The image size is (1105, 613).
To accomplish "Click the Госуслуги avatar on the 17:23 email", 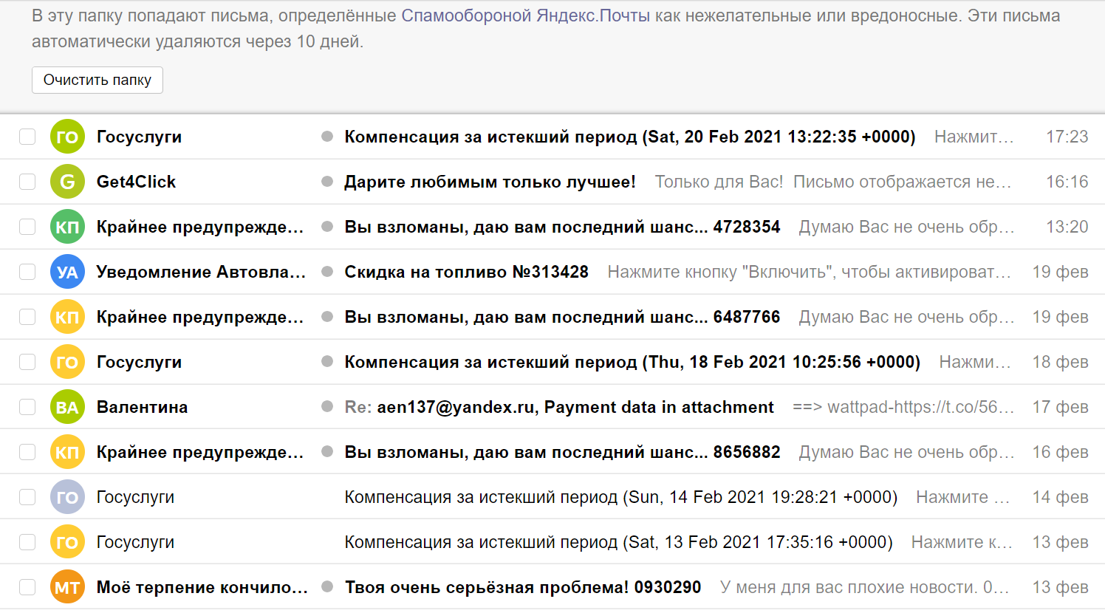I will point(67,137).
